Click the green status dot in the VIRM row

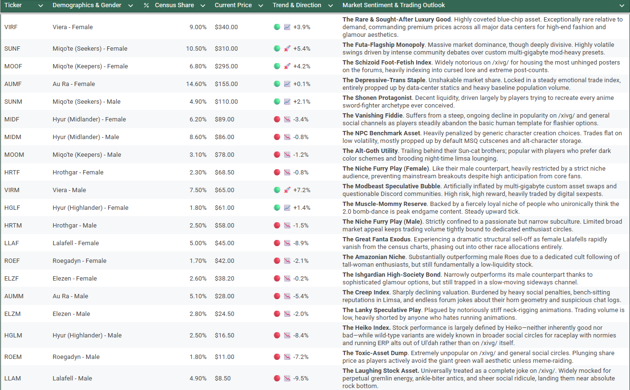(277, 190)
